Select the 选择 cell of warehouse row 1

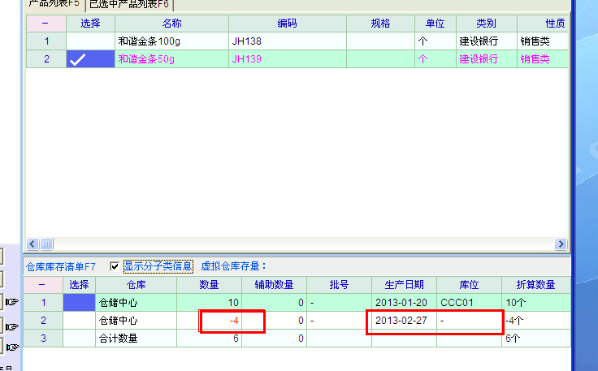(79, 302)
